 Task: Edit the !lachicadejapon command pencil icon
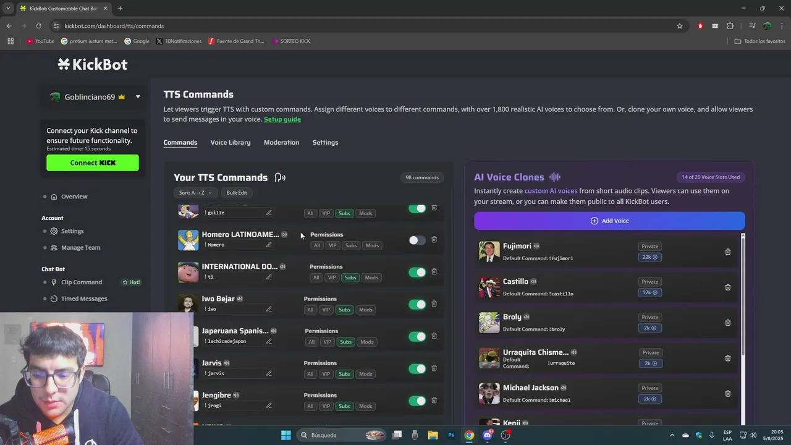[x=269, y=341]
